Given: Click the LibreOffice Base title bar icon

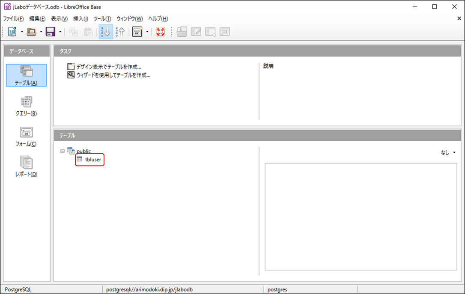Looking at the screenshot, I should 7,6.
